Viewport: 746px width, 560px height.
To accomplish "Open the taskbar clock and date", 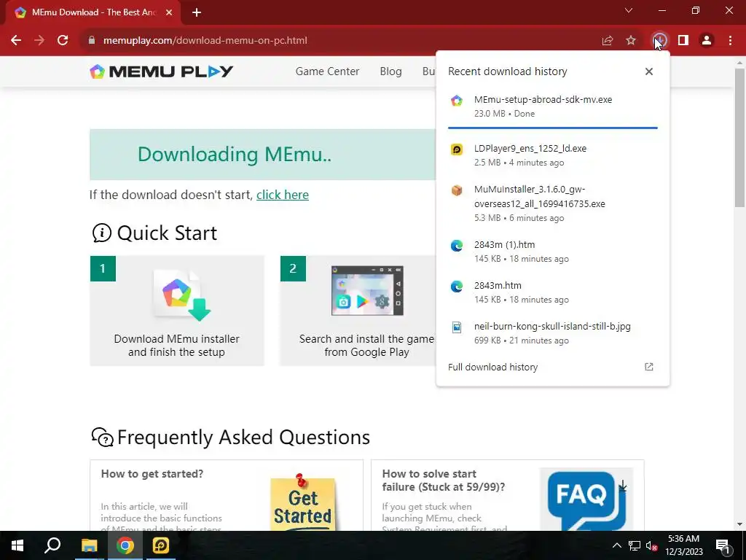I will pyautogui.click(x=683, y=545).
